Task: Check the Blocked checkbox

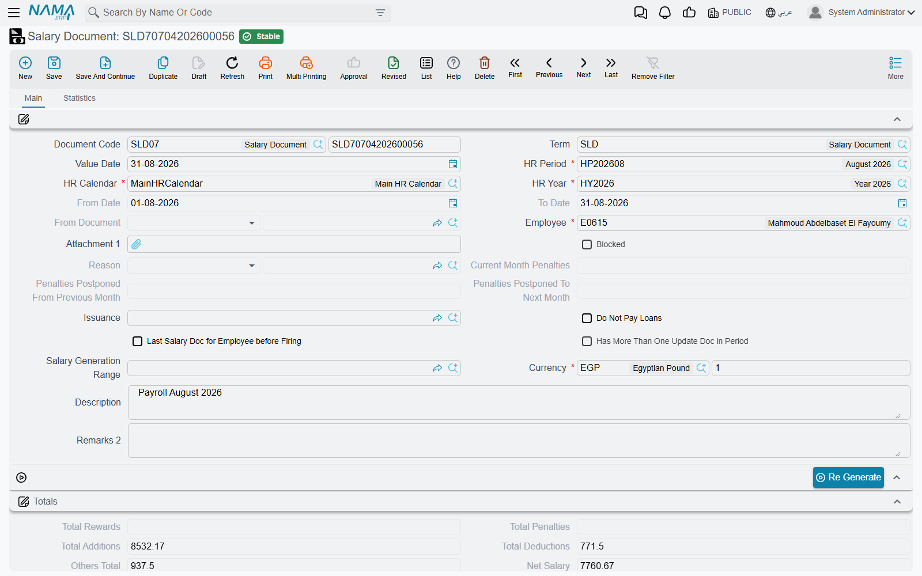Action: click(587, 244)
